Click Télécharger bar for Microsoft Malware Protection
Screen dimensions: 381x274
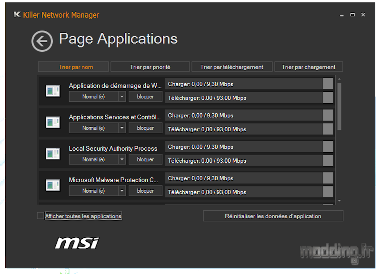click(x=249, y=192)
